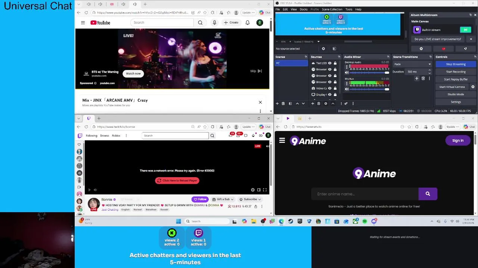
Task: Expand the Subscribe dropdown on Twitch
Action: pos(250,199)
